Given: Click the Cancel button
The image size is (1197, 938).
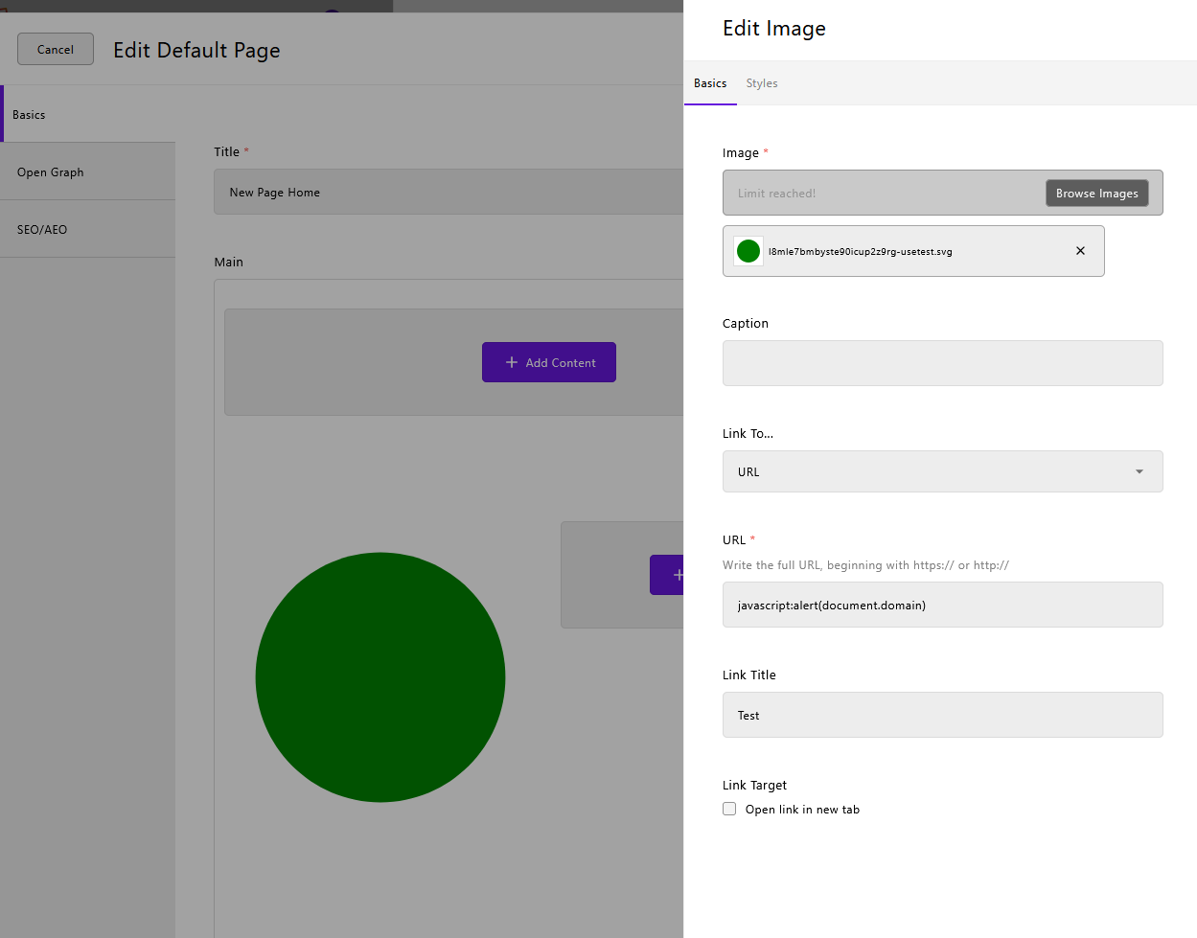Looking at the screenshot, I should [x=56, y=49].
